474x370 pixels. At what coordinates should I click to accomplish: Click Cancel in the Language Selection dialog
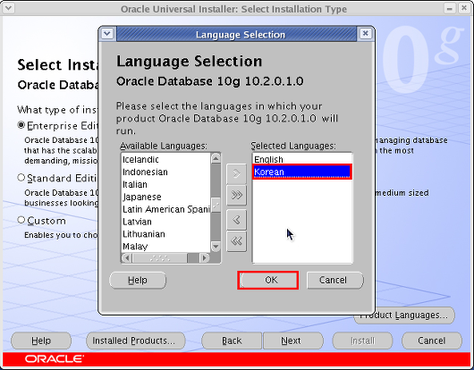(x=335, y=280)
